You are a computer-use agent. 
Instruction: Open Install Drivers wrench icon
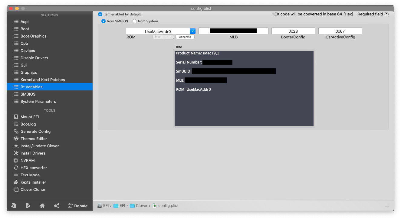pyautogui.click(x=16, y=153)
